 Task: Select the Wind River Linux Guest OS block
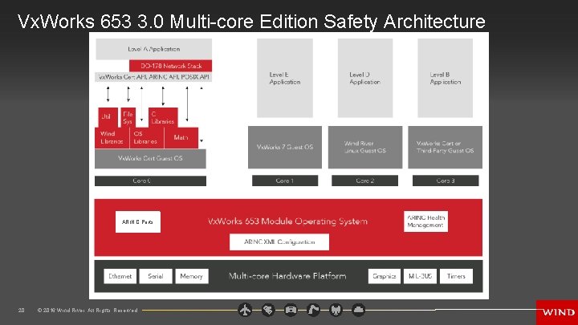(365, 147)
